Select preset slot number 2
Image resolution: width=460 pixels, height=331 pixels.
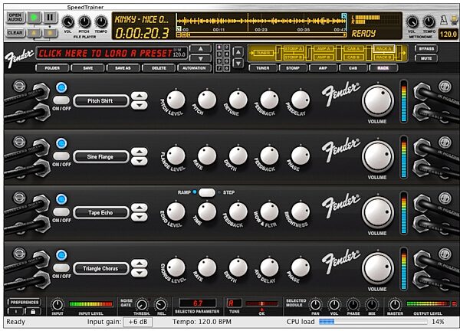(226, 48)
